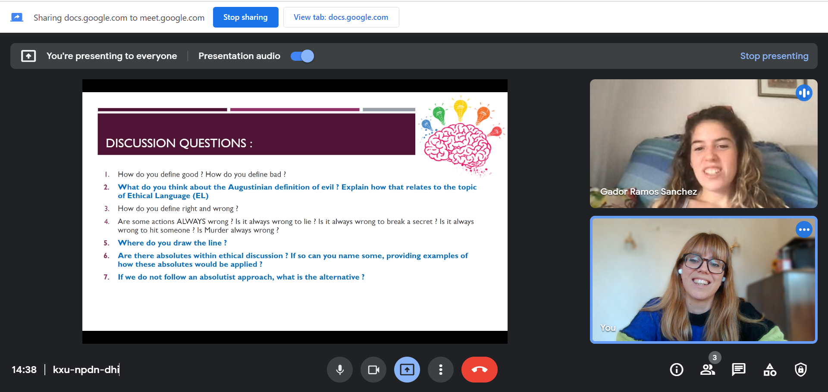Open host controls shield
828x392 pixels.
coord(801,370)
